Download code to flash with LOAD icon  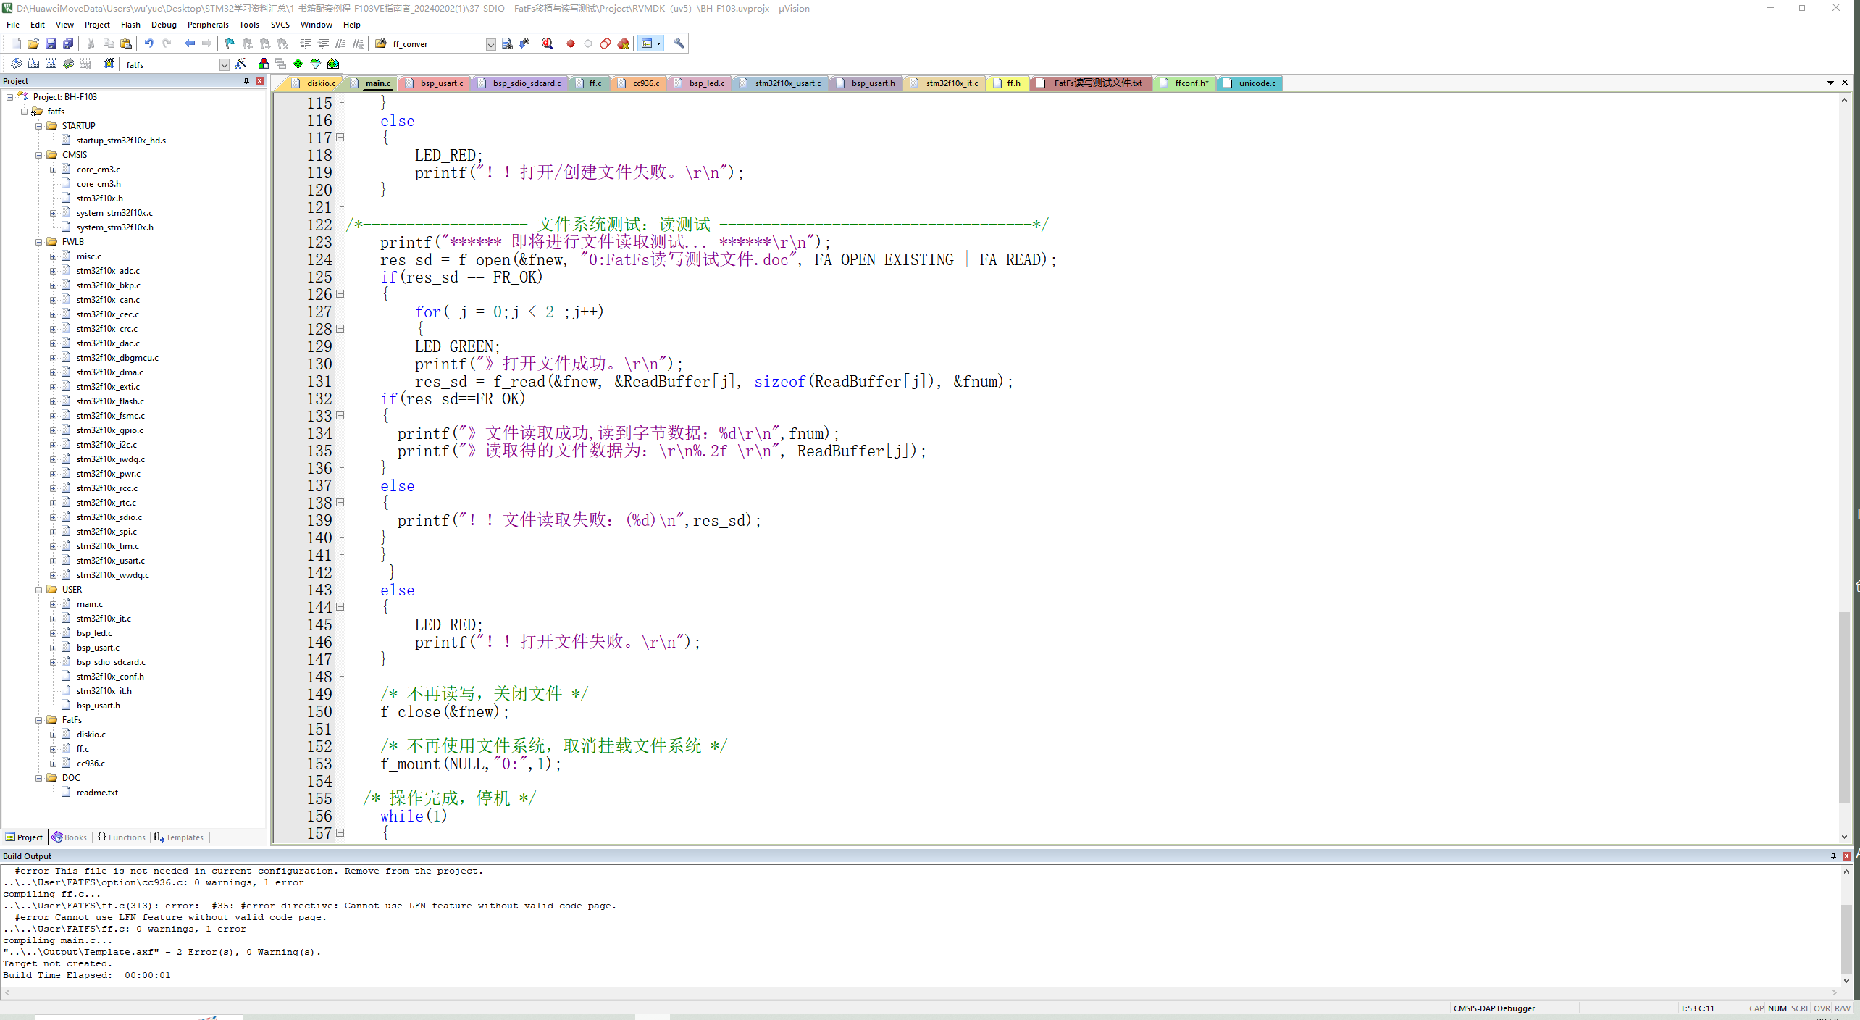pos(109,64)
